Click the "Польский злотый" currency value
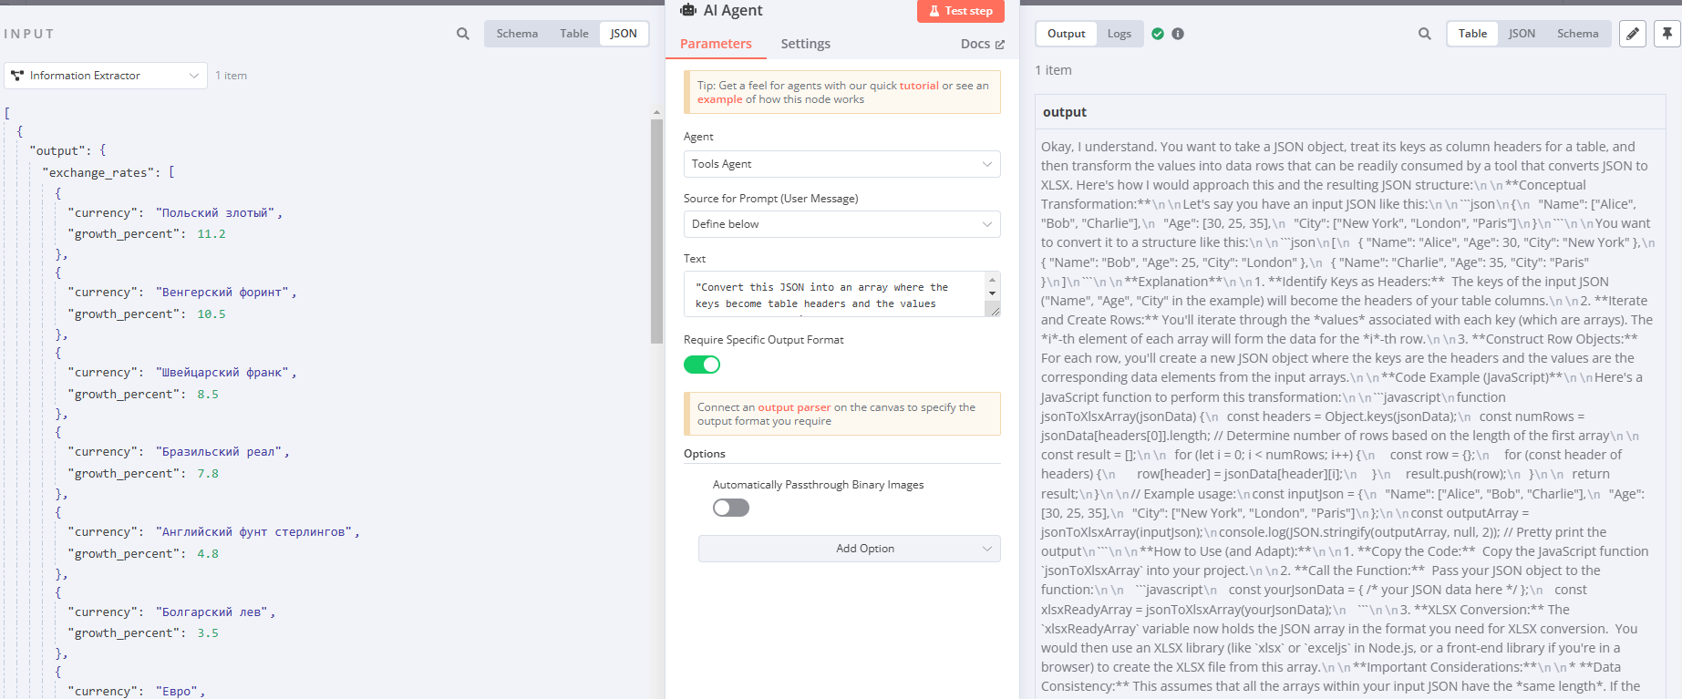 (x=218, y=213)
